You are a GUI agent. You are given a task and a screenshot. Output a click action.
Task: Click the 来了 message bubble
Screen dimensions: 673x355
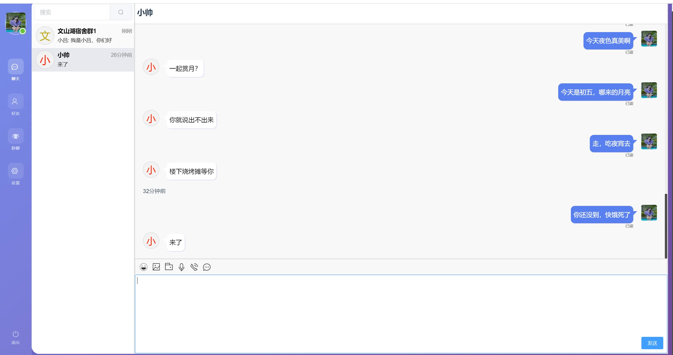[176, 242]
